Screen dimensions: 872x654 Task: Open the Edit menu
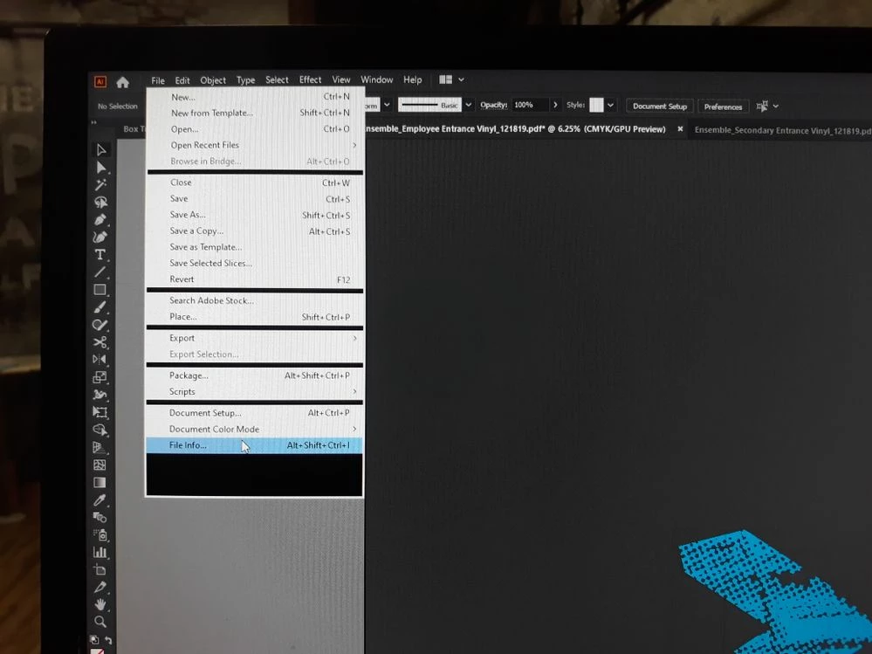pyautogui.click(x=182, y=80)
